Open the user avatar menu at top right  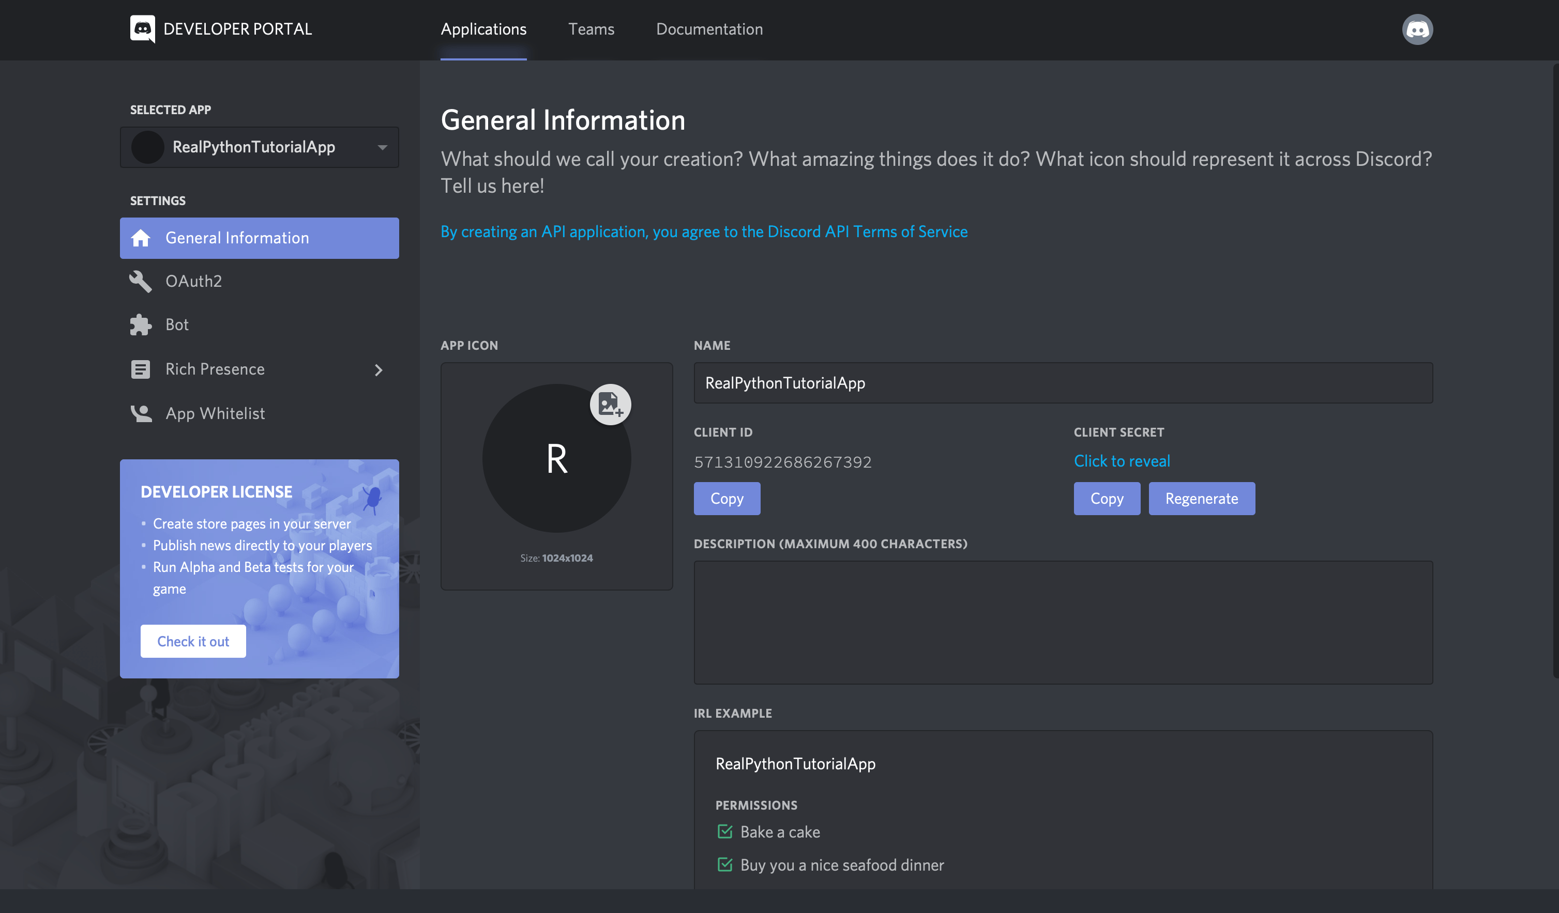(1417, 29)
